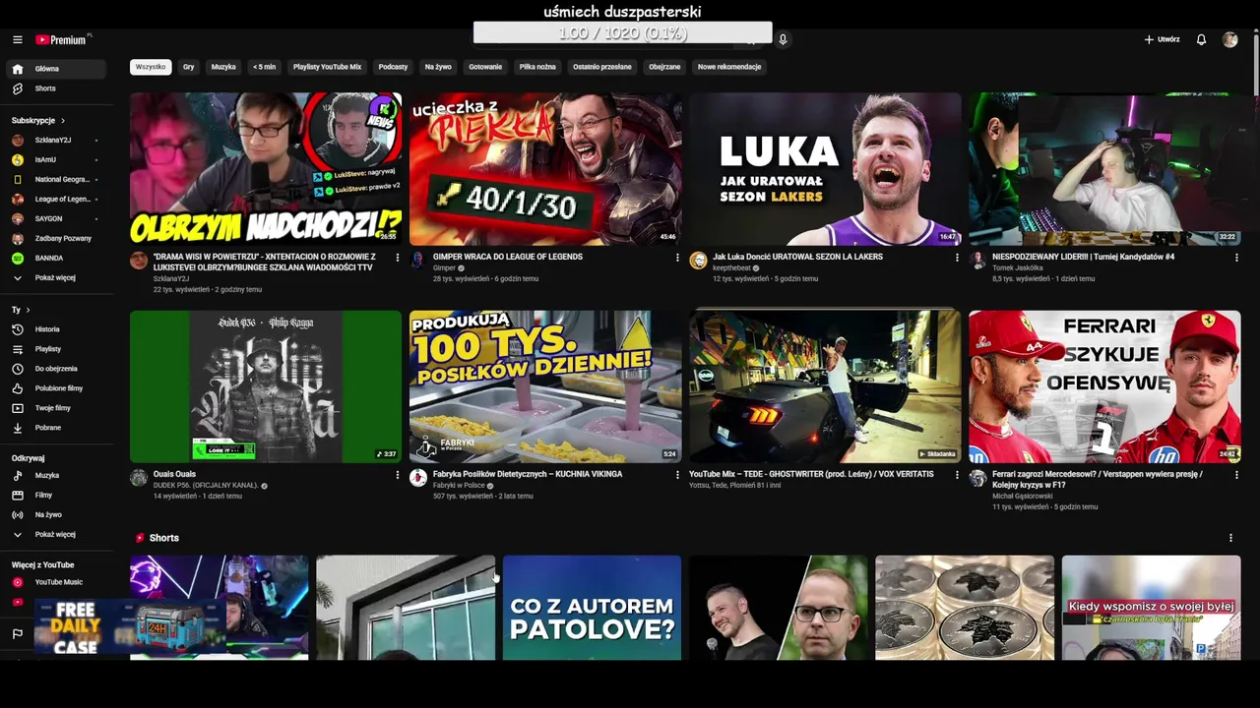Open Do obejrzenia watch later
Screen dimensions: 1260x708
[55, 369]
